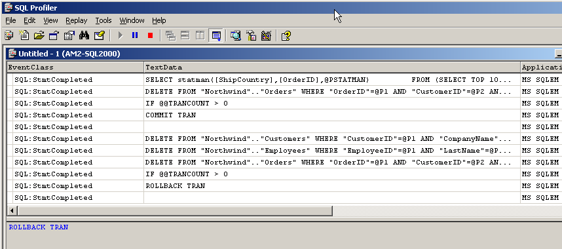The height and width of the screenshot is (249, 562).
Task: Select DELETE FROM Customers row
Action: 284,139
